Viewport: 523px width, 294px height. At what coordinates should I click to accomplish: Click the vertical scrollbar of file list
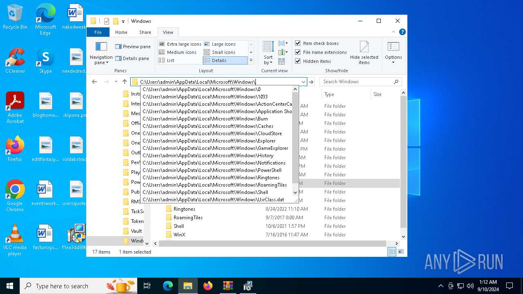(403, 162)
